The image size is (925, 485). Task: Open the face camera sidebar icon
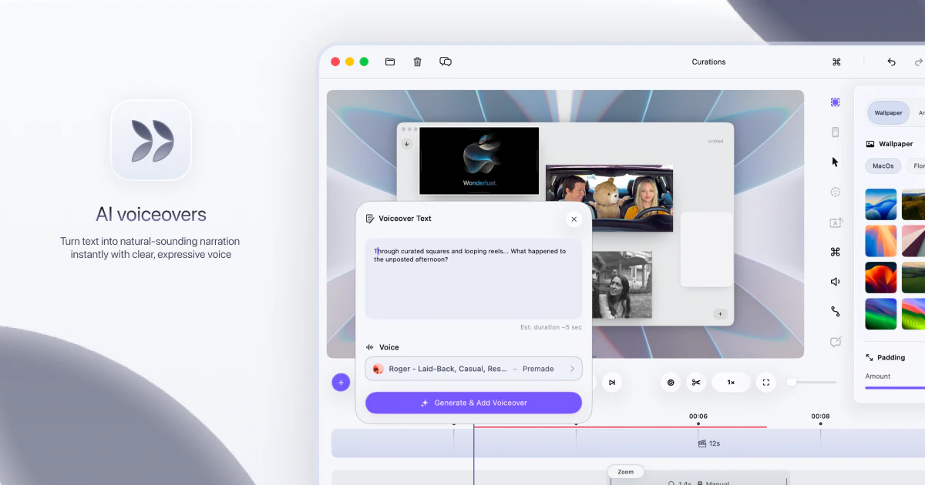835,192
